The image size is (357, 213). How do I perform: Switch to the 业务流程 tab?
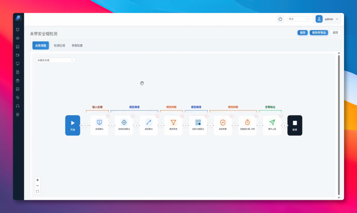tap(41, 46)
